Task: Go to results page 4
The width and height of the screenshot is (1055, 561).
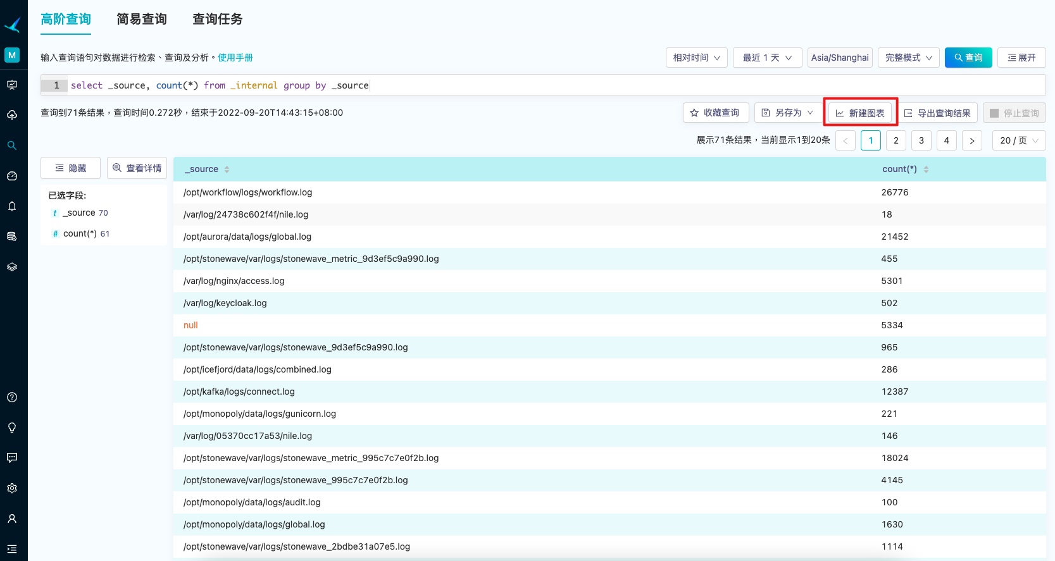Action: (x=947, y=140)
